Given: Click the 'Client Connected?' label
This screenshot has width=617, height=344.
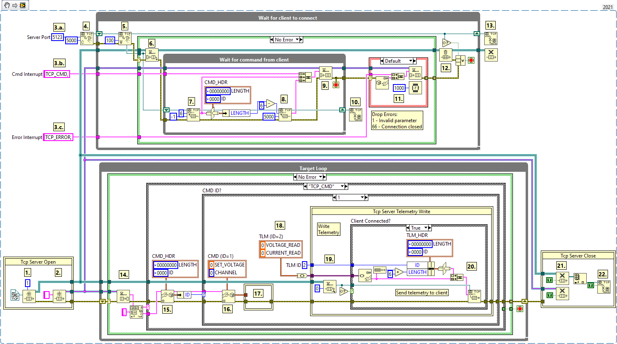Looking at the screenshot, I should coord(370,221).
